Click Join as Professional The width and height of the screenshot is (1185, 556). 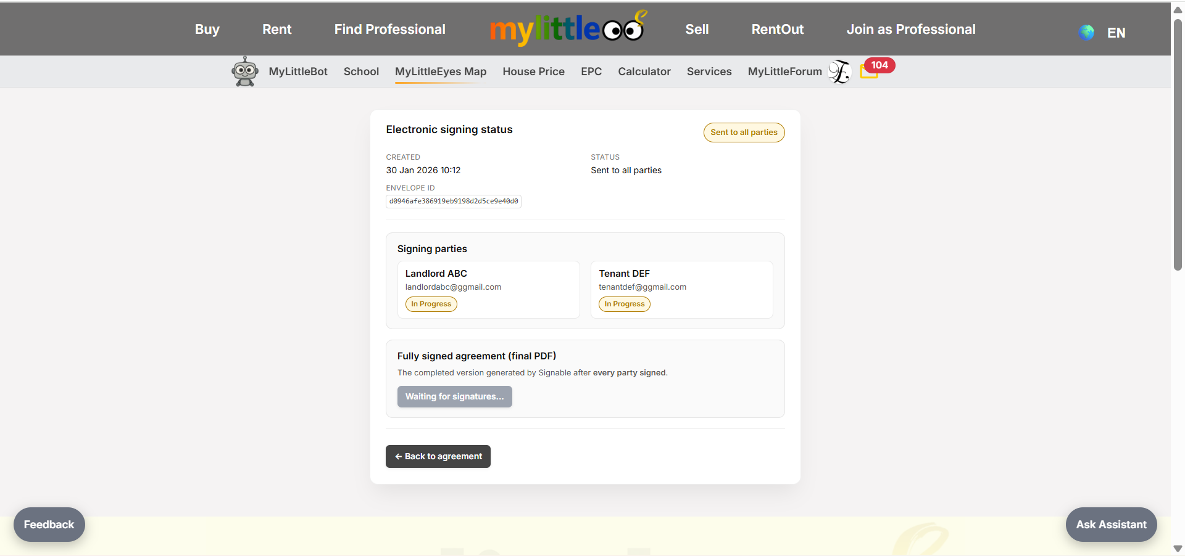[910, 29]
